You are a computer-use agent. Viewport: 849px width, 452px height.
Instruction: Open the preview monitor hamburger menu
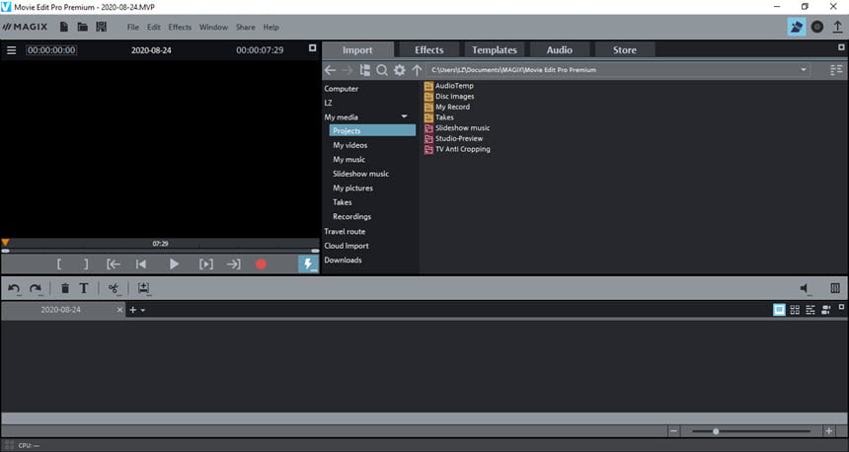(12, 50)
